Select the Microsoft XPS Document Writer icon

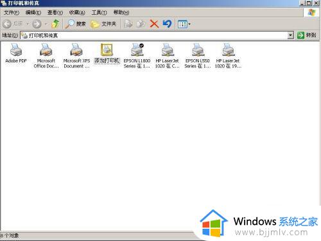point(76,50)
